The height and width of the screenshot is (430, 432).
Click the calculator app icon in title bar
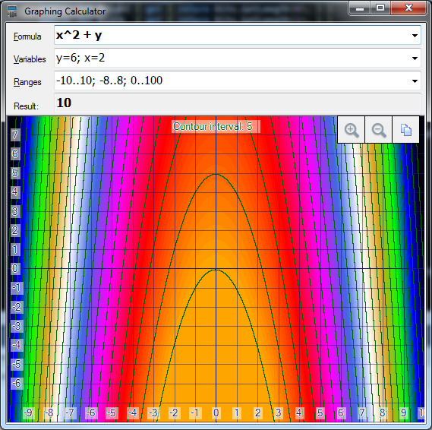pyautogui.click(x=12, y=11)
